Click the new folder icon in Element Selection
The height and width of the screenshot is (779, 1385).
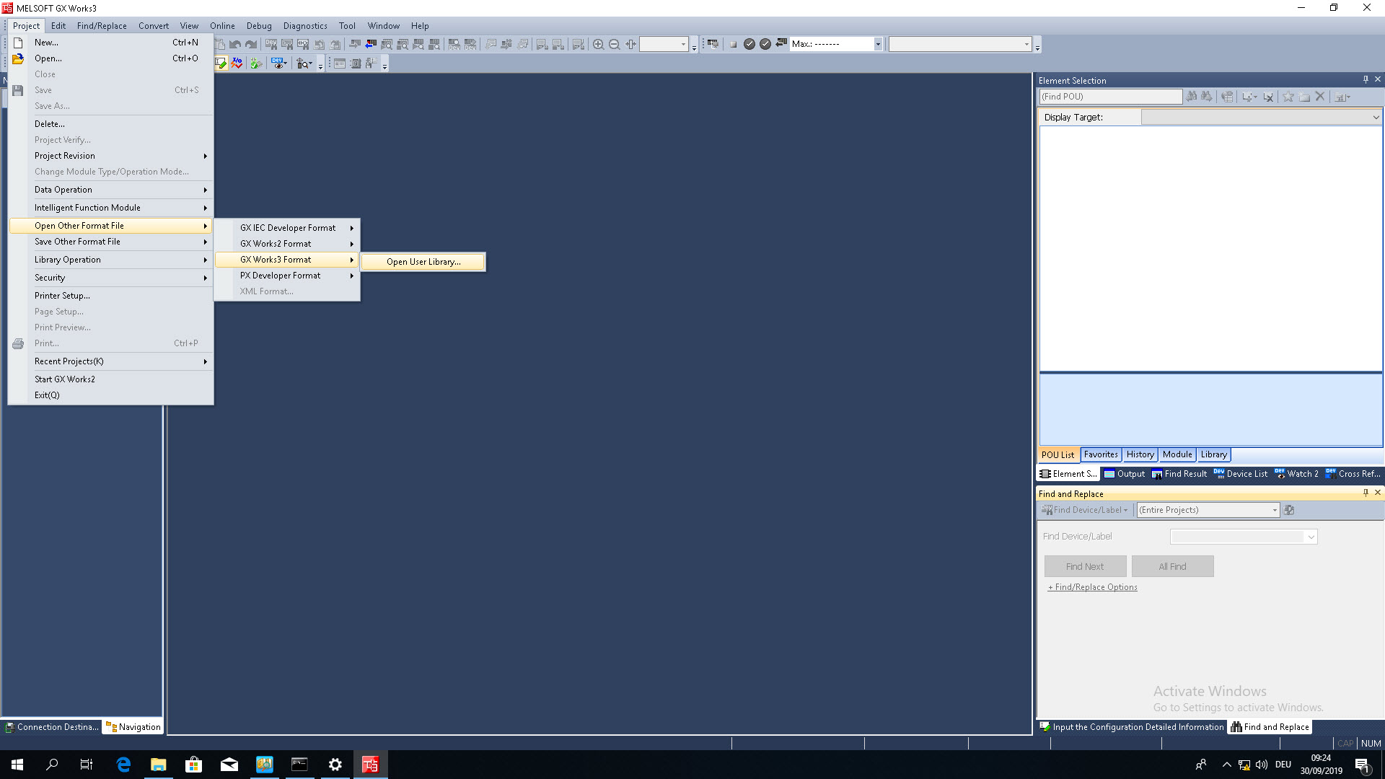click(1304, 97)
